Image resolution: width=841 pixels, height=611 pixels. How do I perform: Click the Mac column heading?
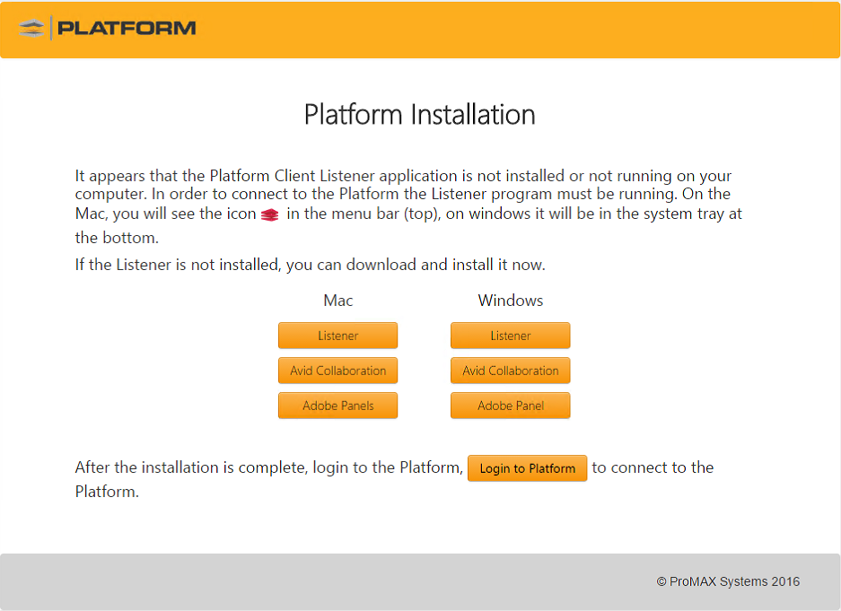[337, 301]
